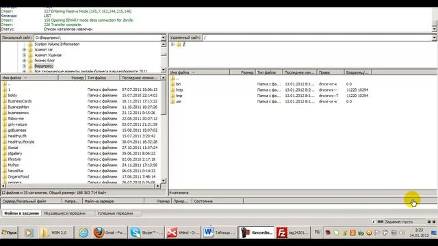Click the folder icon beside MyPen

[5, 165]
